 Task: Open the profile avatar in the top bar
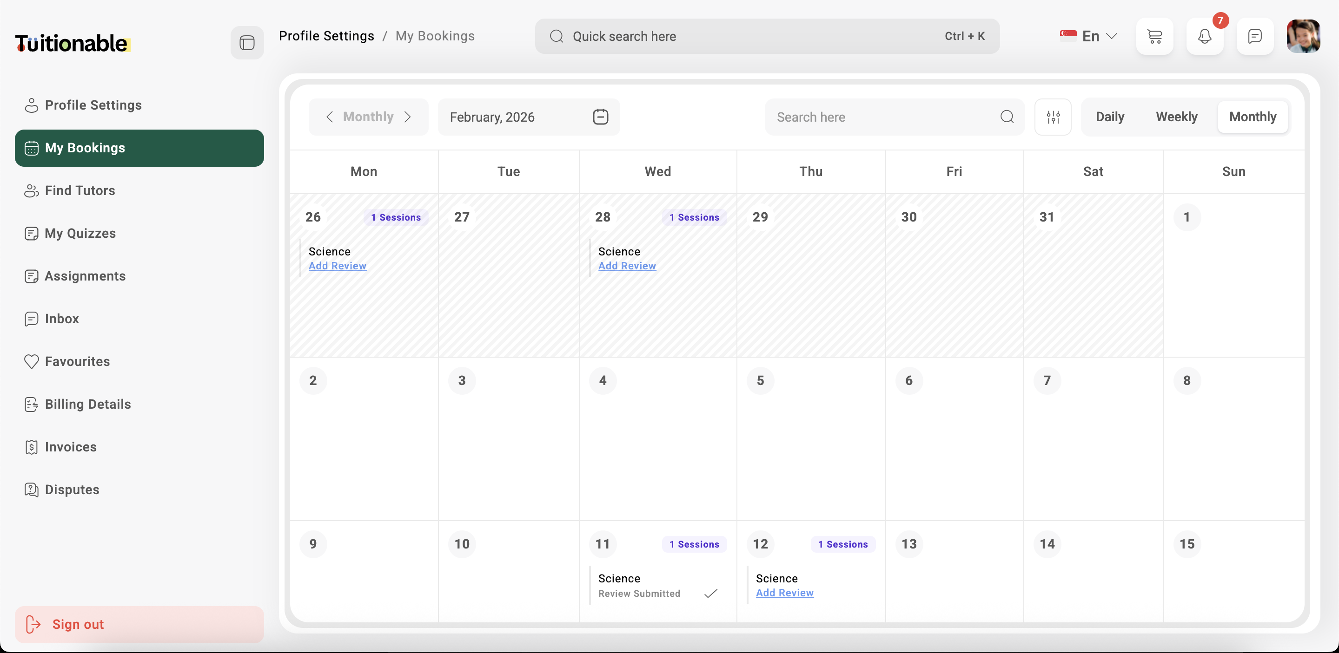(1304, 36)
